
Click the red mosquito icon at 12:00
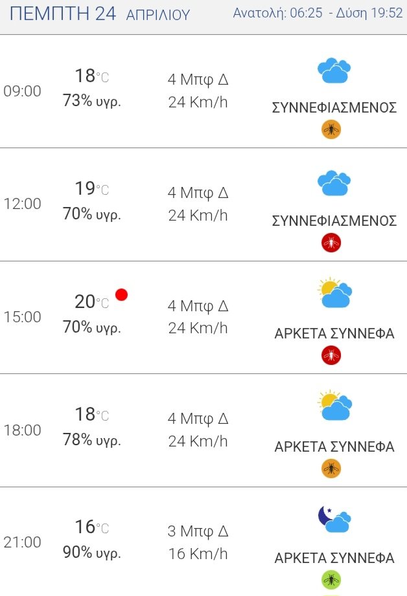331,243
